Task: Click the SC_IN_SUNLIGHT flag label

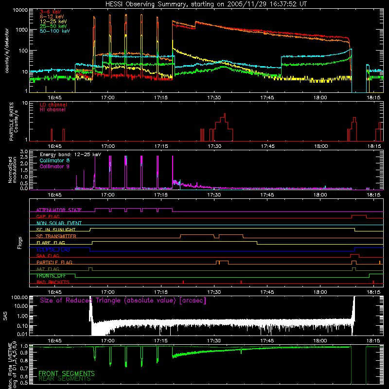Action: click(x=56, y=230)
